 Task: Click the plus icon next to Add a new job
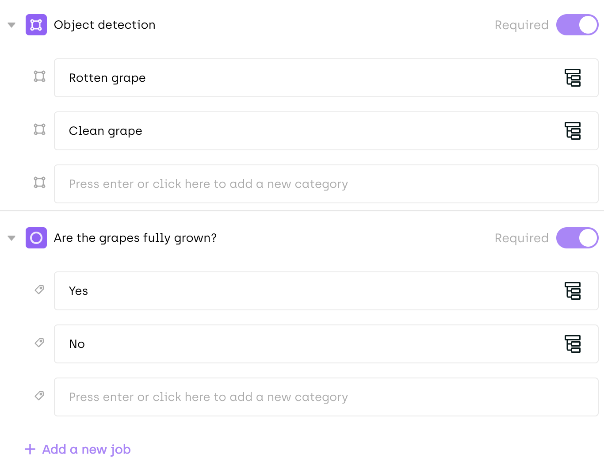30,450
